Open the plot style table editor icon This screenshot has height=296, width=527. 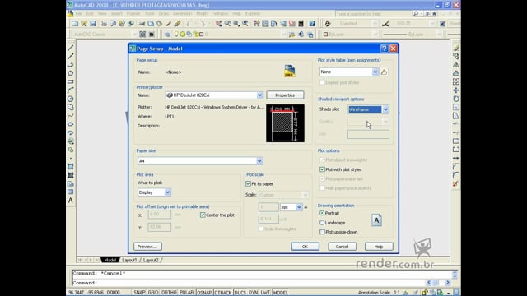(x=384, y=72)
